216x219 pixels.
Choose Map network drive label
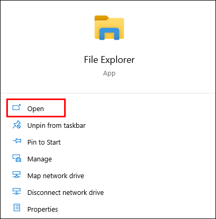click(56, 176)
